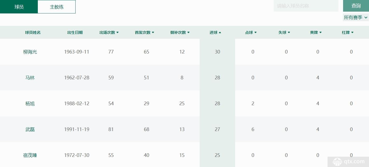Open player 武磊
369x167 pixels.
click(30, 129)
